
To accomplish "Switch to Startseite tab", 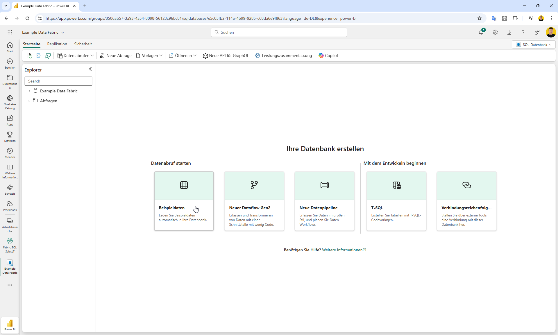I will (32, 44).
